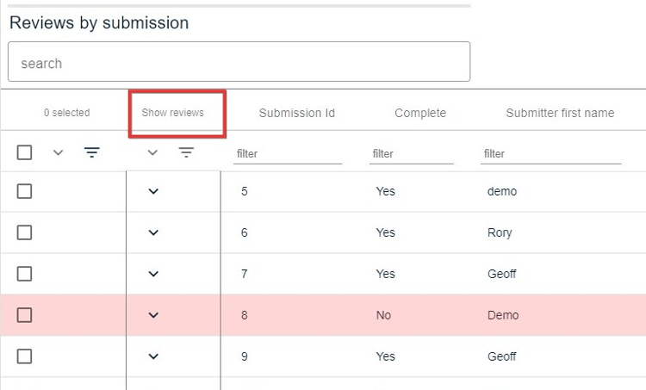Expand reviews for submission 6
Screen dimensions: 646x390
[153, 232]
